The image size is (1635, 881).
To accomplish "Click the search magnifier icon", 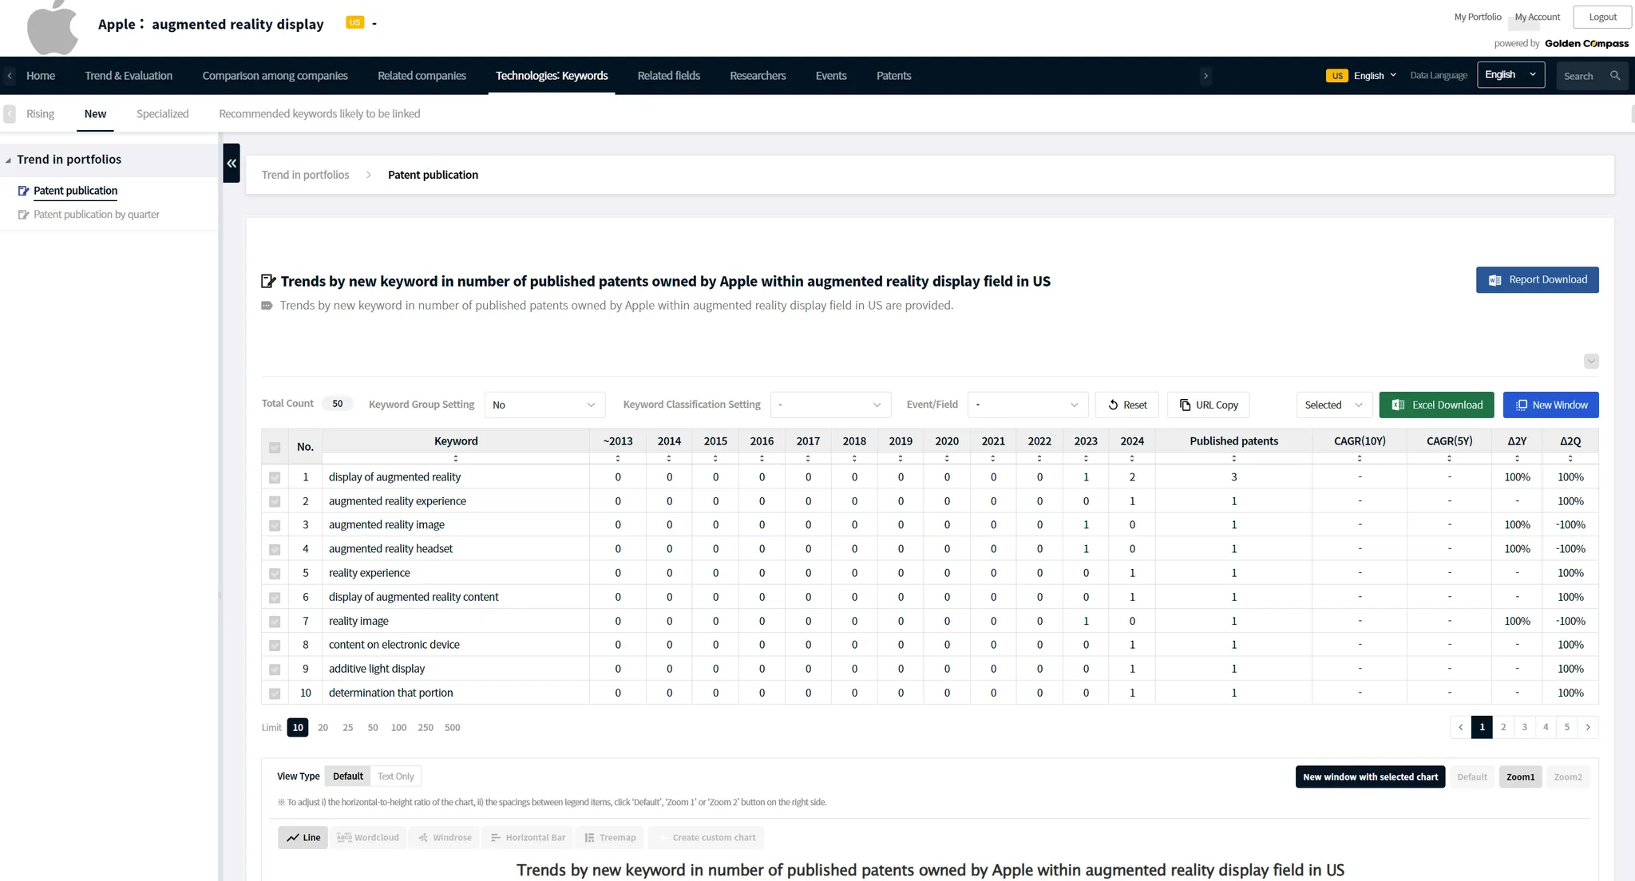I will [x=1615, y=76].
